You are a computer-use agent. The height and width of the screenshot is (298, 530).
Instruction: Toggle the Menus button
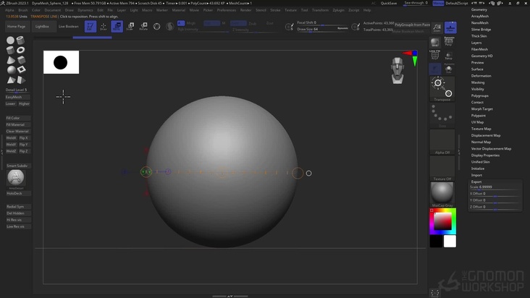pyautogui.click(x=438, y=3)
